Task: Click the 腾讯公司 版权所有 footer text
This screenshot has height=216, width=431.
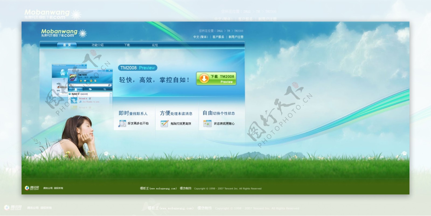Action: (53, 188)
